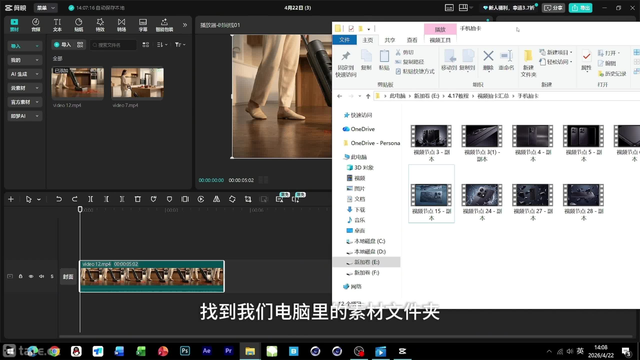Click the crop icon in timeline toolbar
Viewport: 640px width, 360px height.
pos(248,199)
